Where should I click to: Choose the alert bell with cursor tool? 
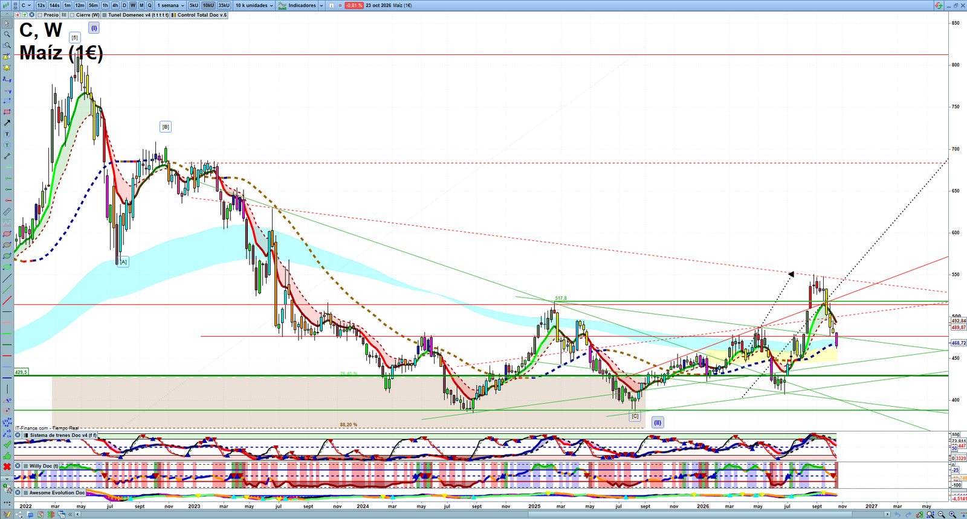7,57
